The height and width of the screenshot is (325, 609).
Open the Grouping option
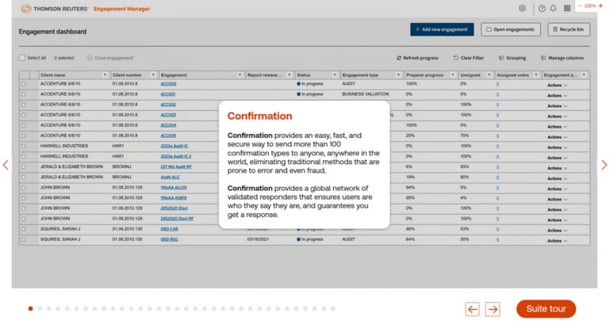coord(512,58)
